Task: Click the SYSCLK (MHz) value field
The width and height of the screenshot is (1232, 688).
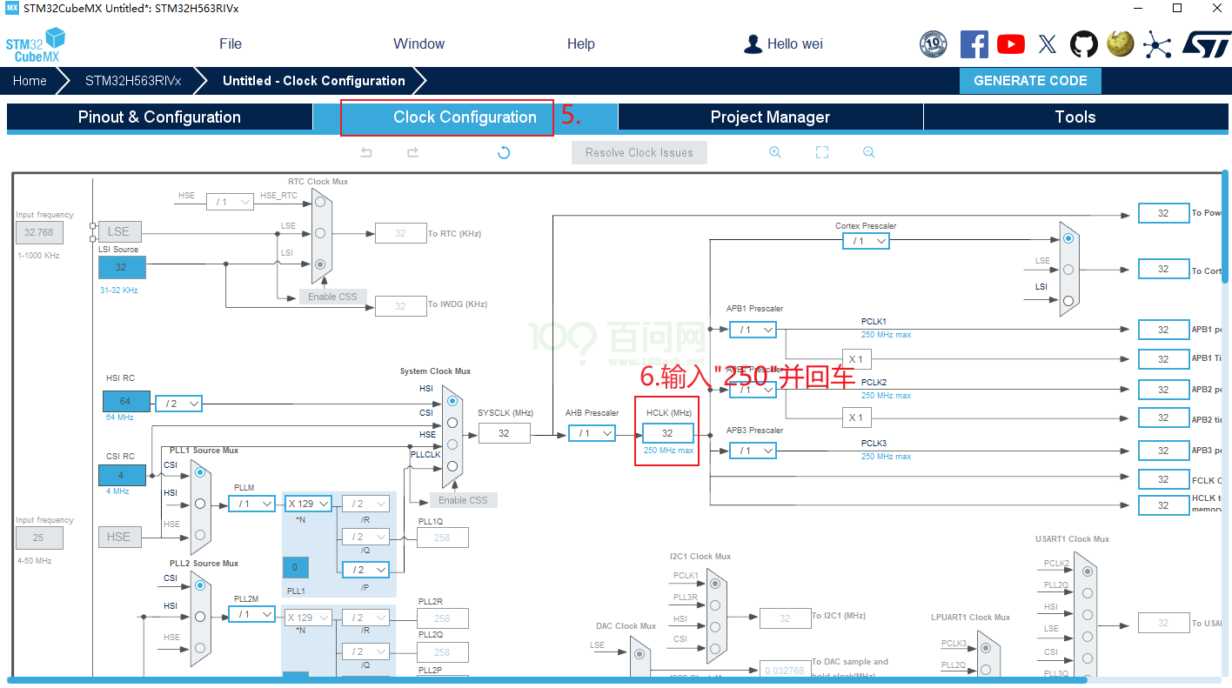Action: pyautogui.click(x=504, y=433)
